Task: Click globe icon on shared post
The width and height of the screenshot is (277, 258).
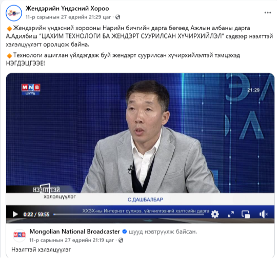Action: point(121,240)
